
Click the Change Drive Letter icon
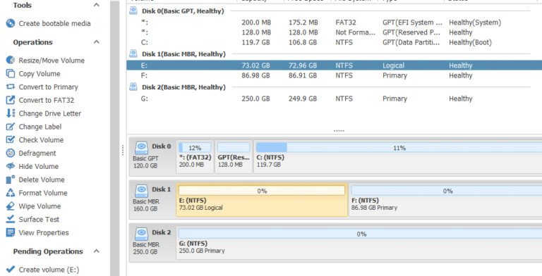tap(11, 113)
